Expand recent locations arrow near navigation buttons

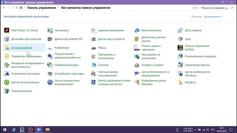13,8
